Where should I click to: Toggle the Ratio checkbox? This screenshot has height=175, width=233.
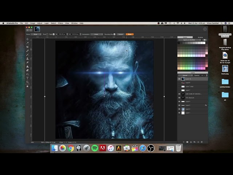click(x=54, y=34)
